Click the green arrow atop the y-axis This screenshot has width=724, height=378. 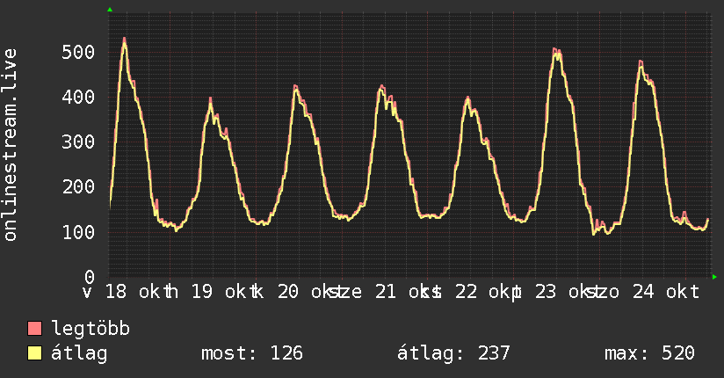(x=110, y=10)
